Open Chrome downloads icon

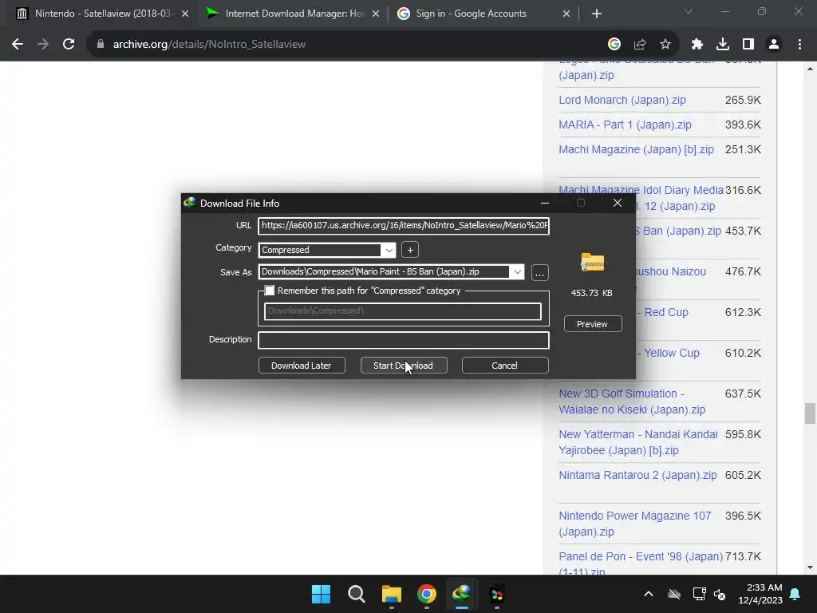[x=723, y=45]
